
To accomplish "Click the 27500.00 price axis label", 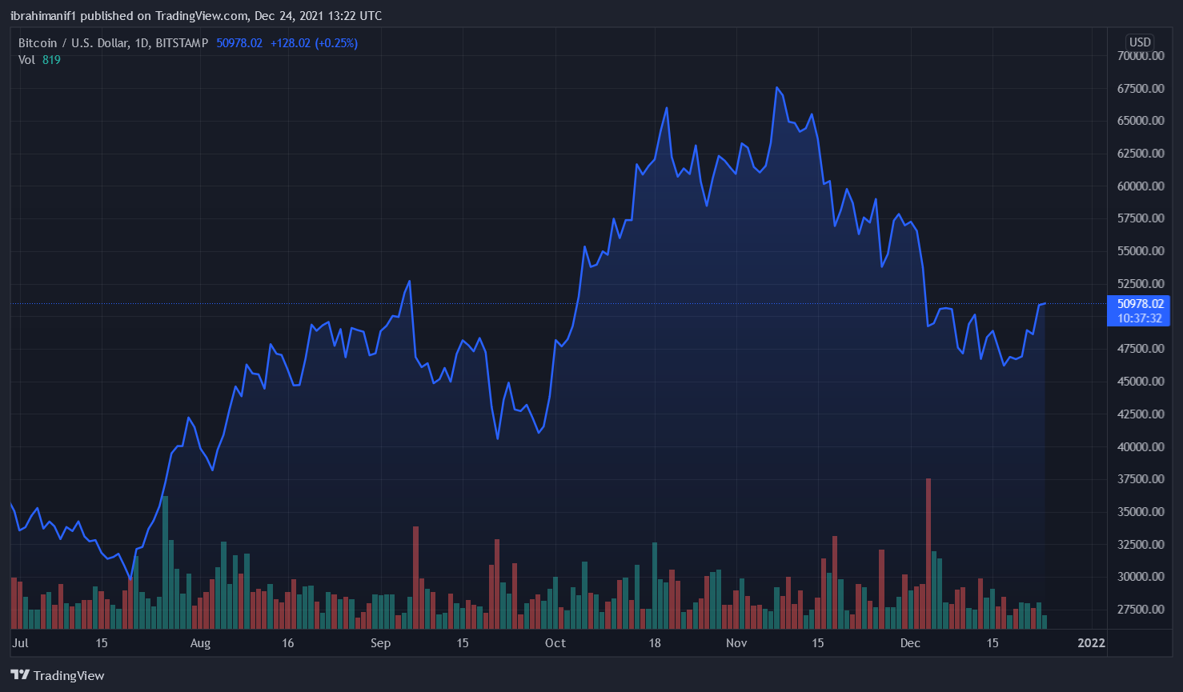I will point(1141,610).
